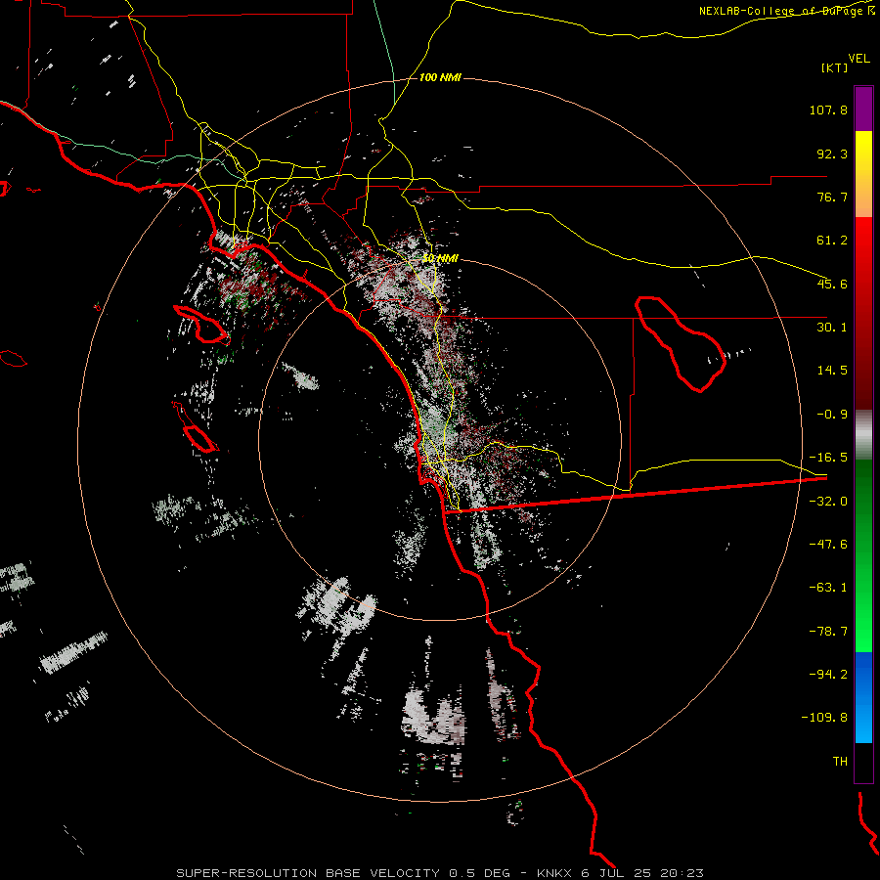Pick the yellow-orange segment of the velocity scale

coord(863,174)
